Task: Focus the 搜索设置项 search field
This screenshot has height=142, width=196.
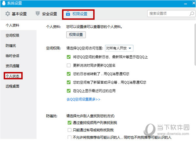Action: [171, 13]
